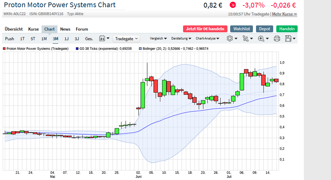Screen dimensions: 331x180
Task: Save the chart with floppy disk icon
Action: pos(288,38)
